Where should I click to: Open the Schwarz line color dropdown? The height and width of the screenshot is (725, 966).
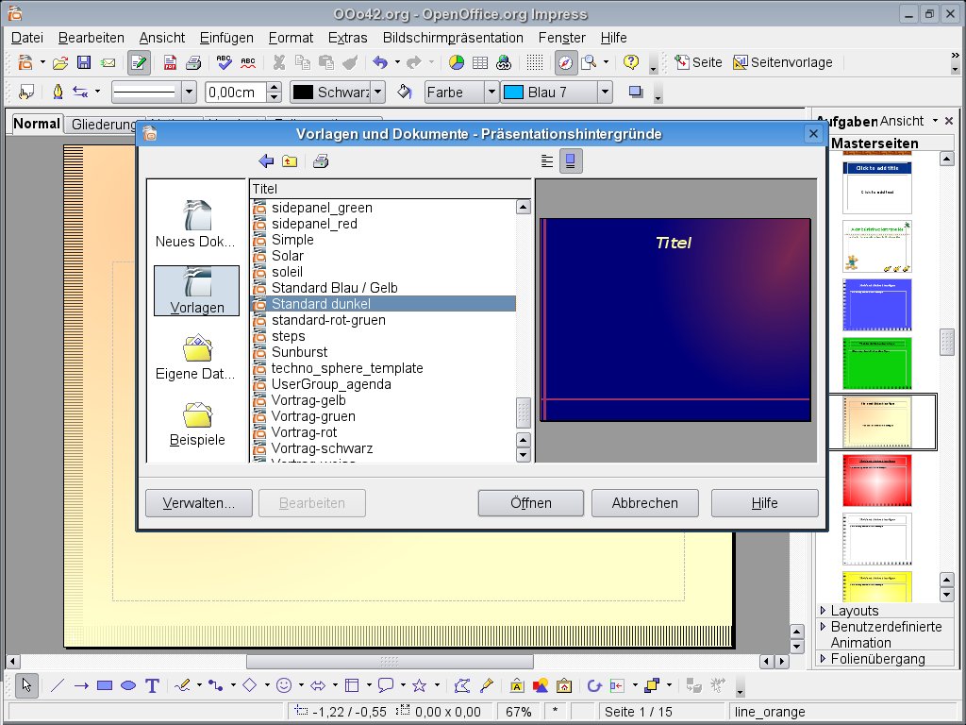point(377,93)
